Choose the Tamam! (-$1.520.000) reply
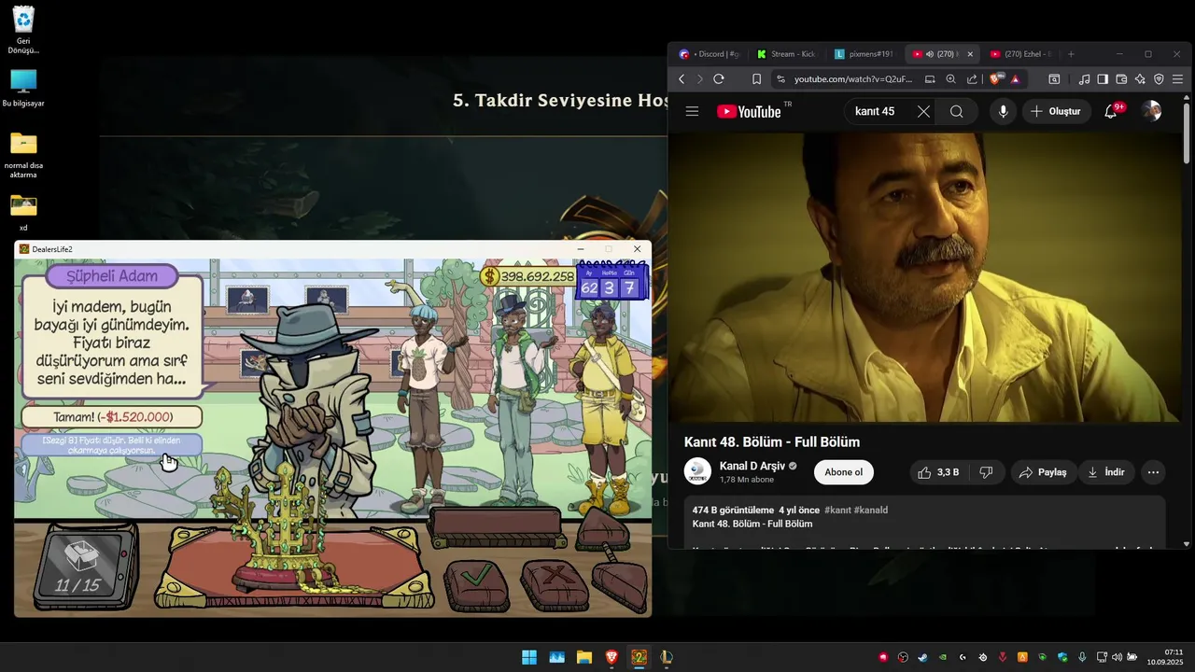Screen dimensions: 1195x672 click(x=111, y=417)
